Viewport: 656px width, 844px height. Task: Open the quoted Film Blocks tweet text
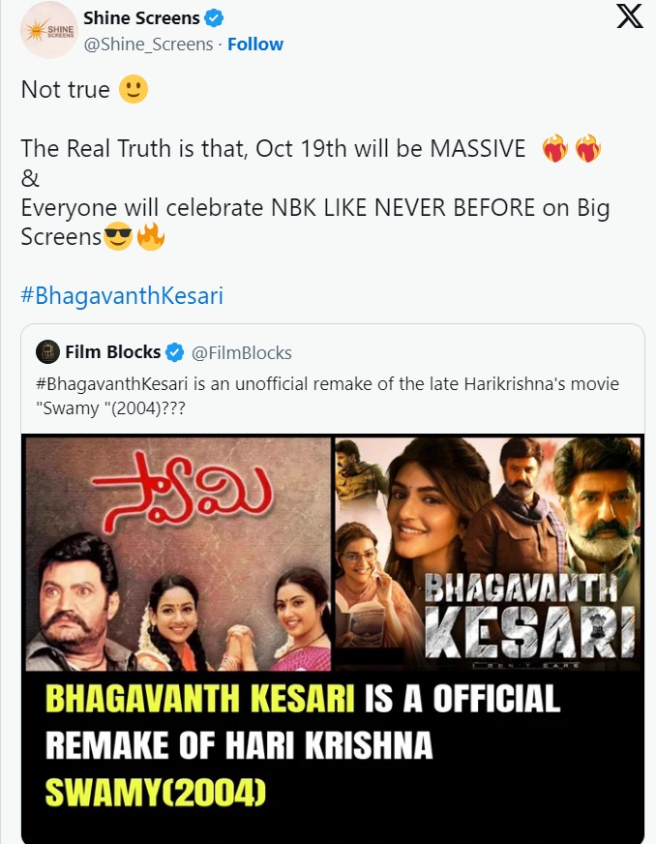click(x=327, y=396)
